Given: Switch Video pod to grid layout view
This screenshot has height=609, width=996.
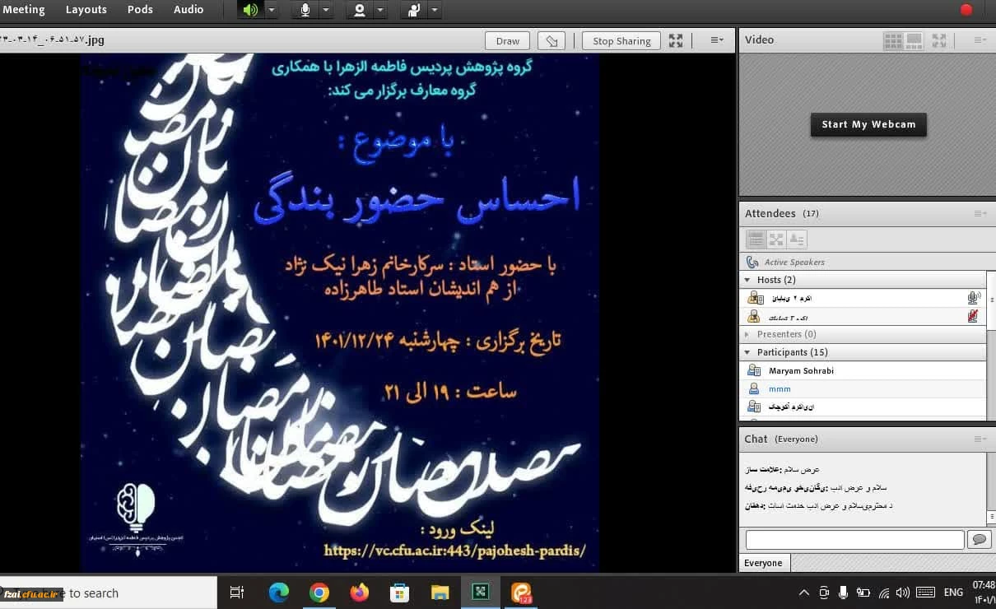Looking at the screenshot, I should coord(892,40).
